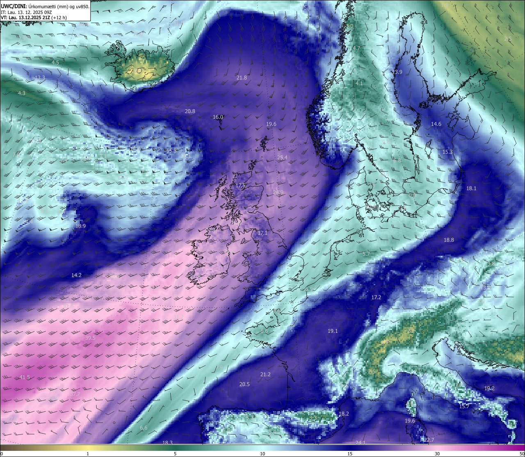Click the valid time line 'VT: Lau. 13.12.2025 21Z (+12 h)'
This screenshot has width=525, height=457.
point(34,18)
